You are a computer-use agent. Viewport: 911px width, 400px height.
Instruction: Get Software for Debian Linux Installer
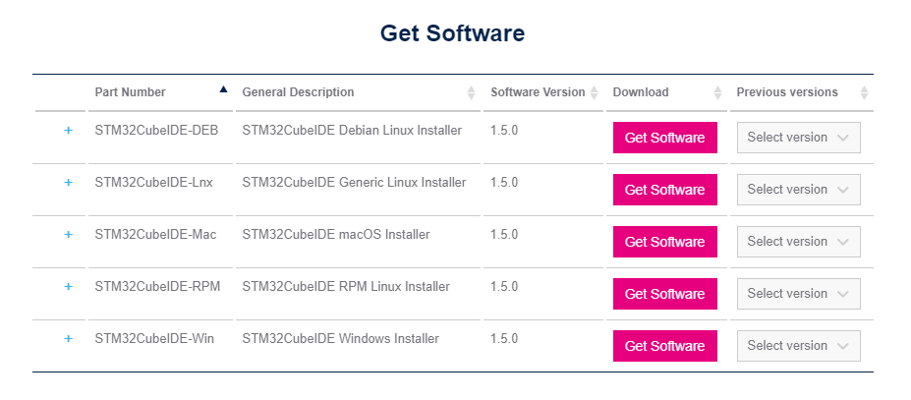click(x=664, y=138)
